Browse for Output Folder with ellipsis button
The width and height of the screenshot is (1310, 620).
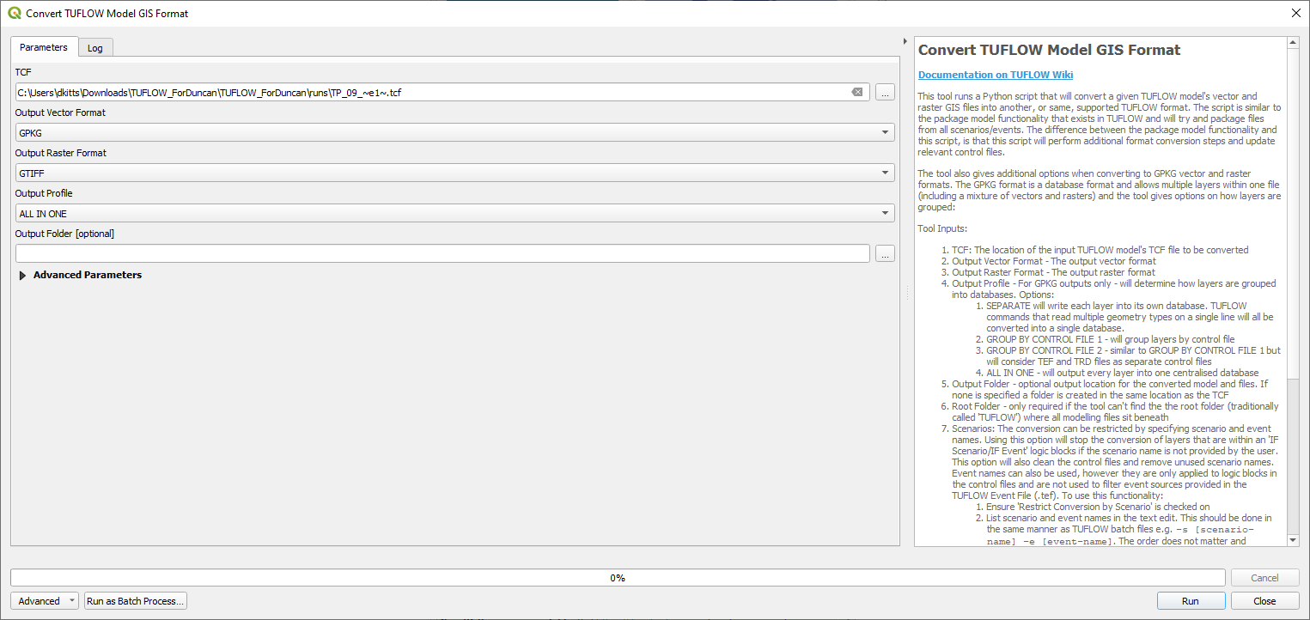(x=885, y=253)
